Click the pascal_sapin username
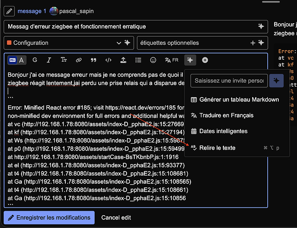 click(x=76, y=11)
